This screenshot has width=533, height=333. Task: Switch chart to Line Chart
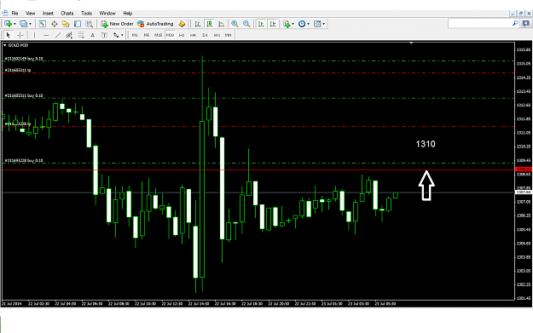[x=221, y=24]
